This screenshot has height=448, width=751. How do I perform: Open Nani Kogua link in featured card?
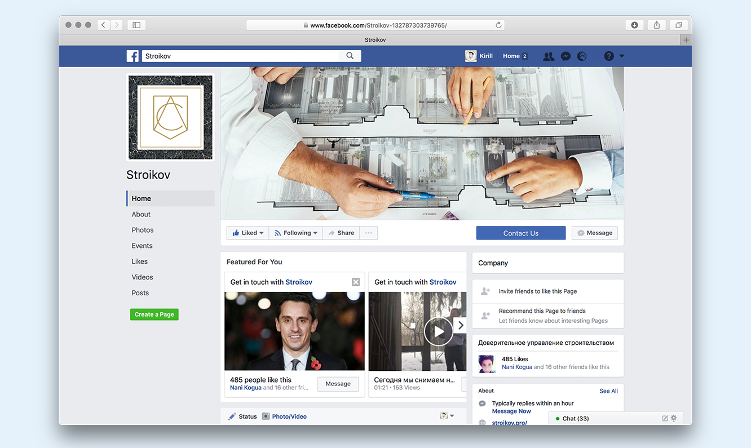tap(246, 388)
